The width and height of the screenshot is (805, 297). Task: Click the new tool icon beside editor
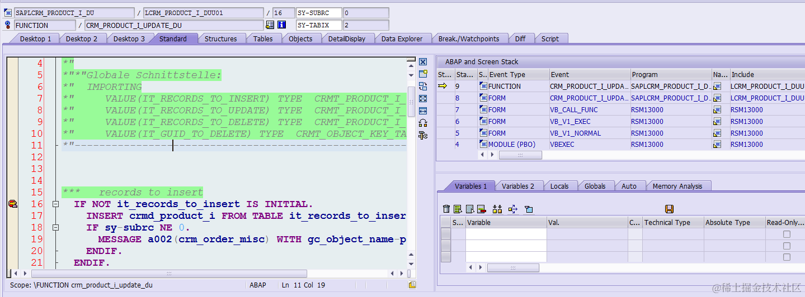click(x=423, y=74)
